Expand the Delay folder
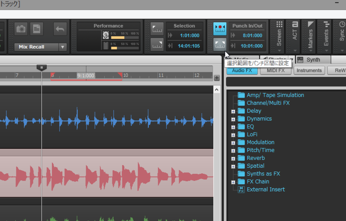 (233, 111)
